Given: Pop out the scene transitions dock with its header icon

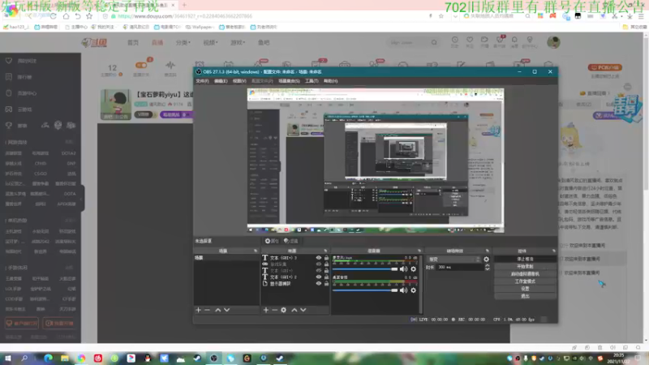Looking at the screenshot, I should [x=488, y=251].
